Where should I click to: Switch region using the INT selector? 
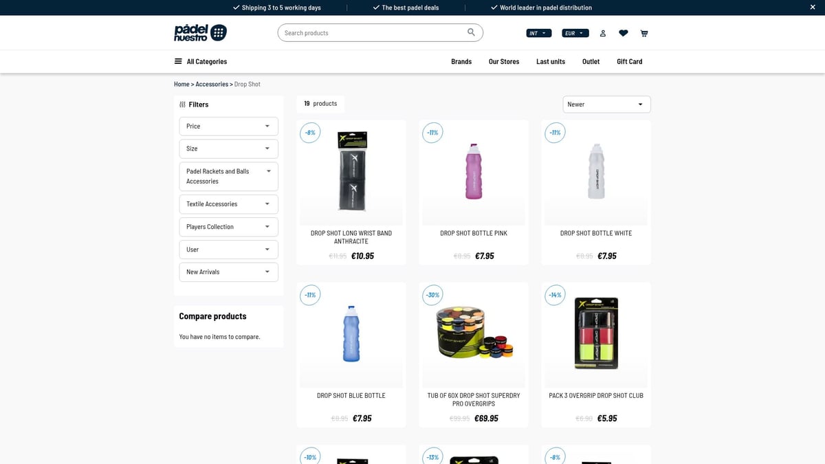click(x=538, y=32)
